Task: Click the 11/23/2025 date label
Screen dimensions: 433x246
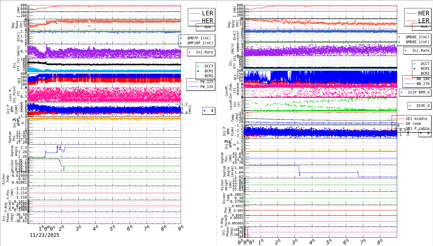Action: pos(44,235)
